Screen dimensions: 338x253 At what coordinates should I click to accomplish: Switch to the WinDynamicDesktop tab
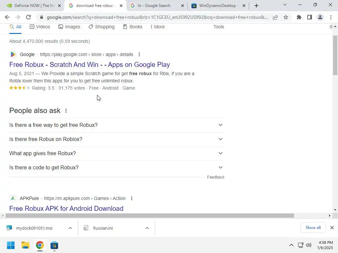(218, 6)
